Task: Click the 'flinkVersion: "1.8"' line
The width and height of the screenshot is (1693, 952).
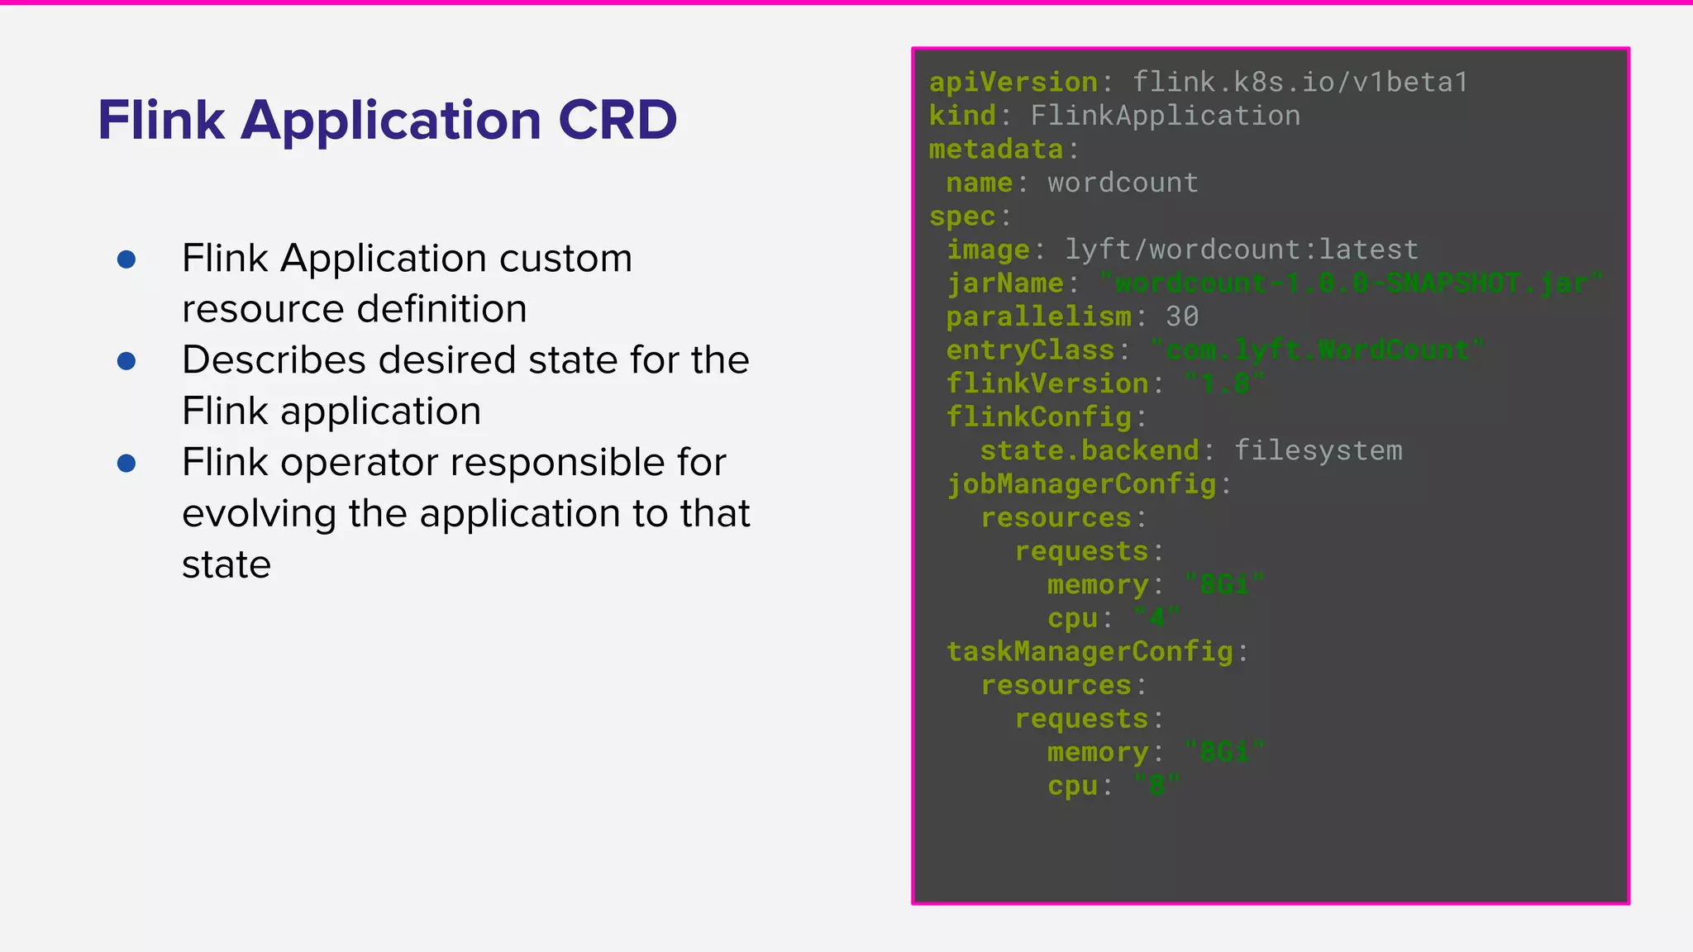Action: coord(1105,383)
